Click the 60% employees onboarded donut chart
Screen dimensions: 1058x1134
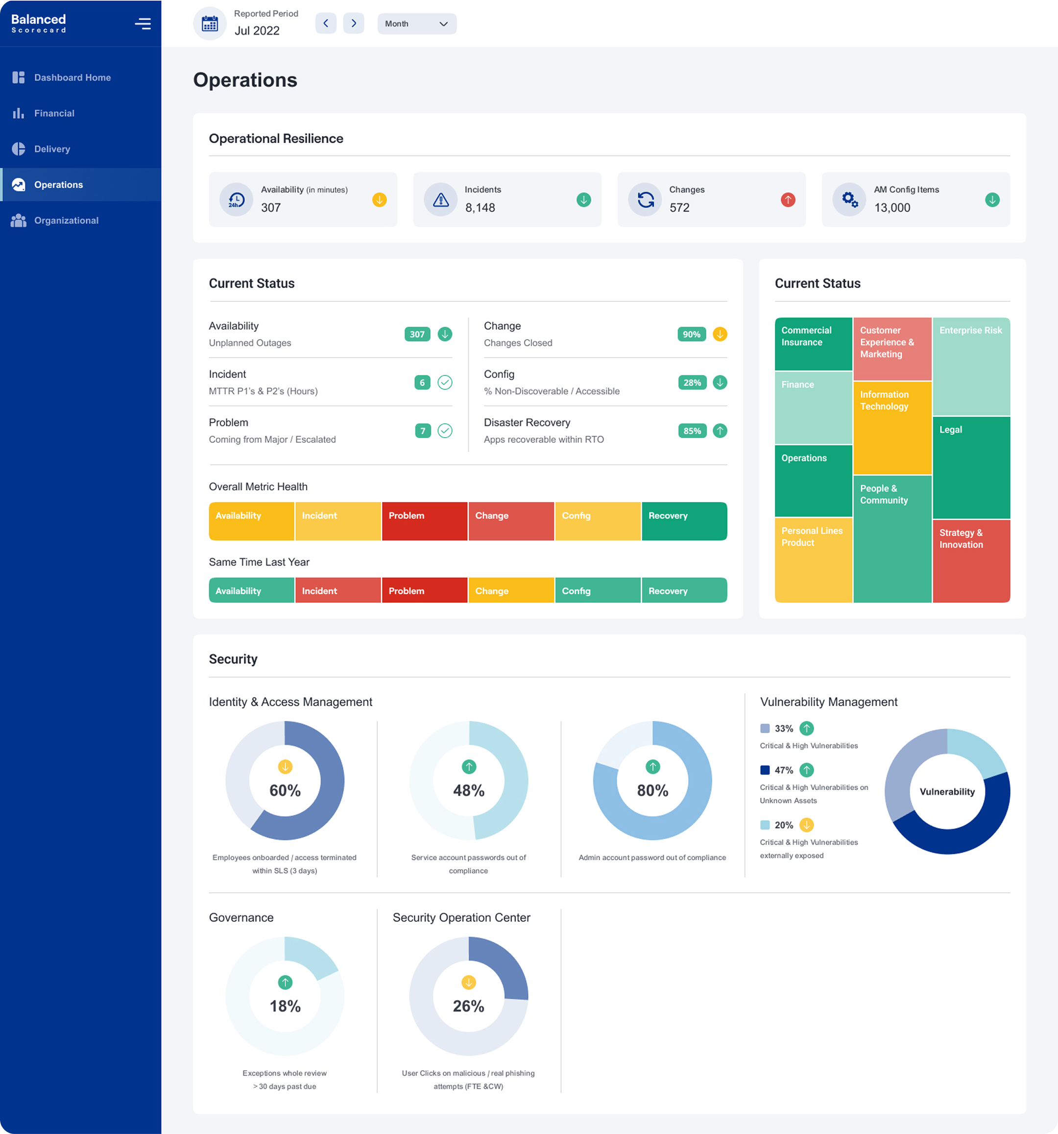tap(285, 780)
